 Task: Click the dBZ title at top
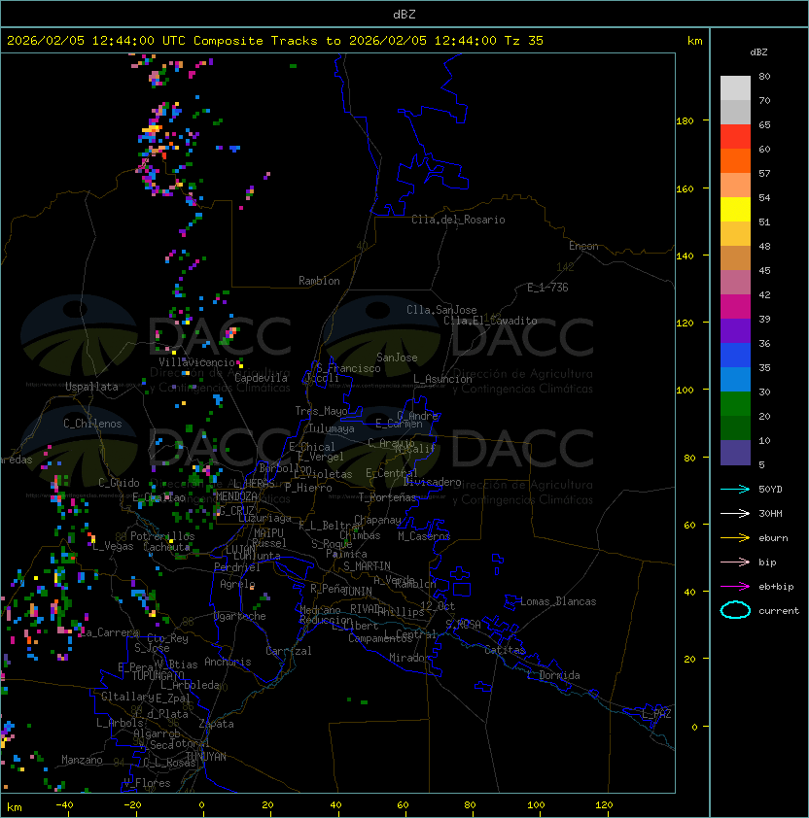[404, 14]
